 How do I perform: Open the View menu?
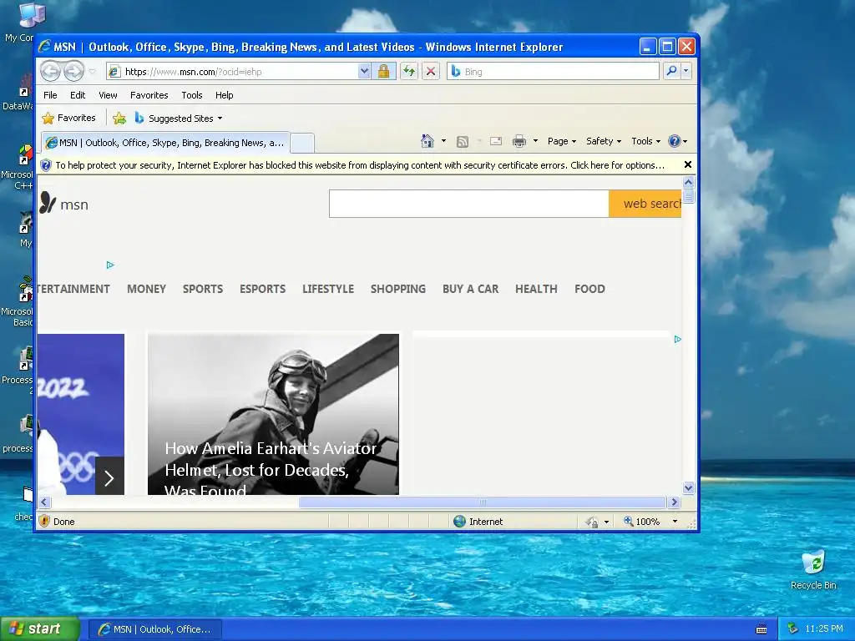pos(108,95)
